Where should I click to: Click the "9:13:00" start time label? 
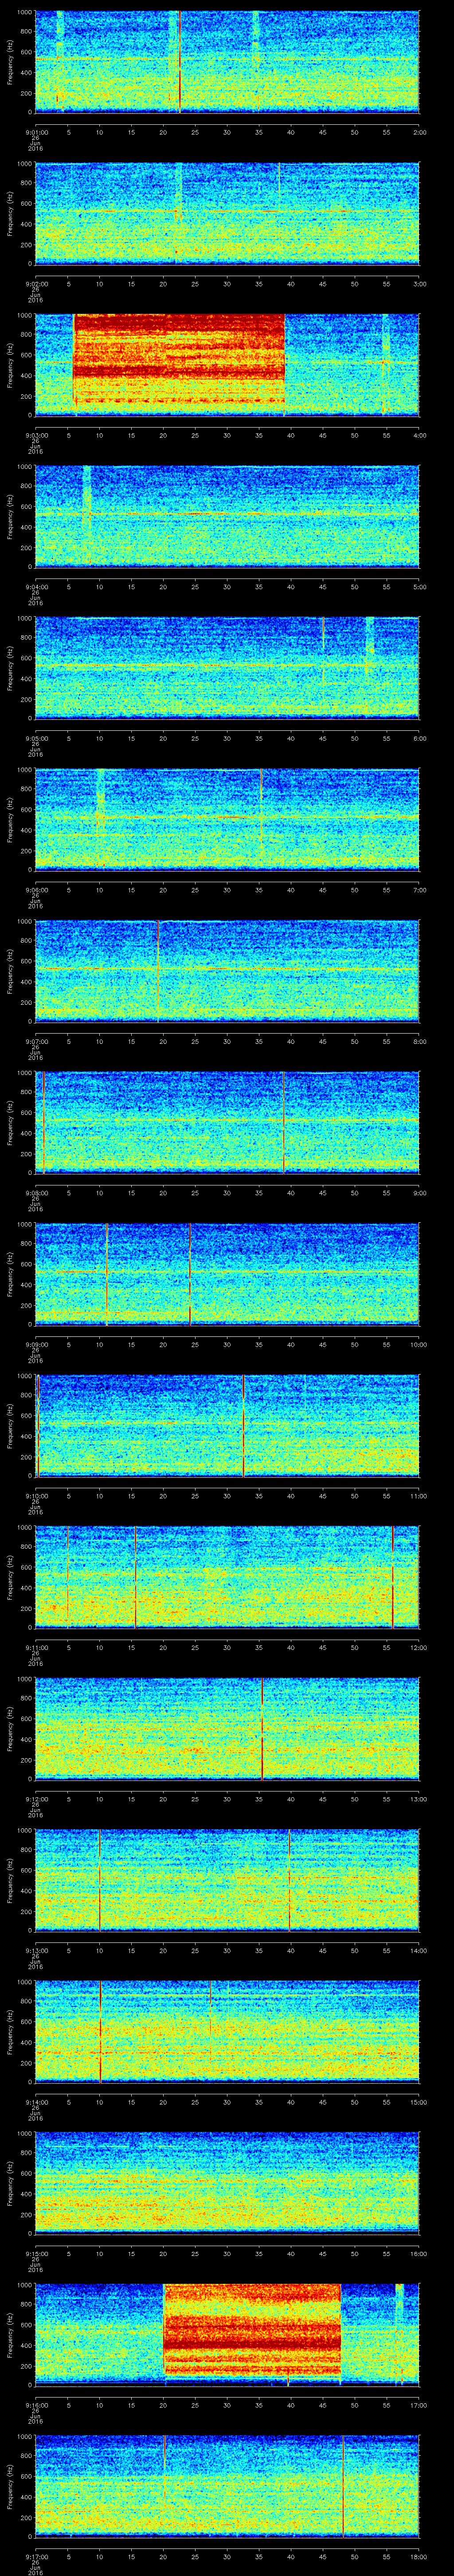click(37, 1950)
